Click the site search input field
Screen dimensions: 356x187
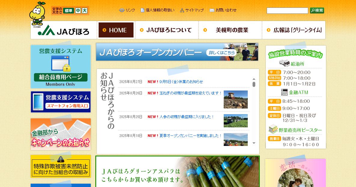point(287,11)
